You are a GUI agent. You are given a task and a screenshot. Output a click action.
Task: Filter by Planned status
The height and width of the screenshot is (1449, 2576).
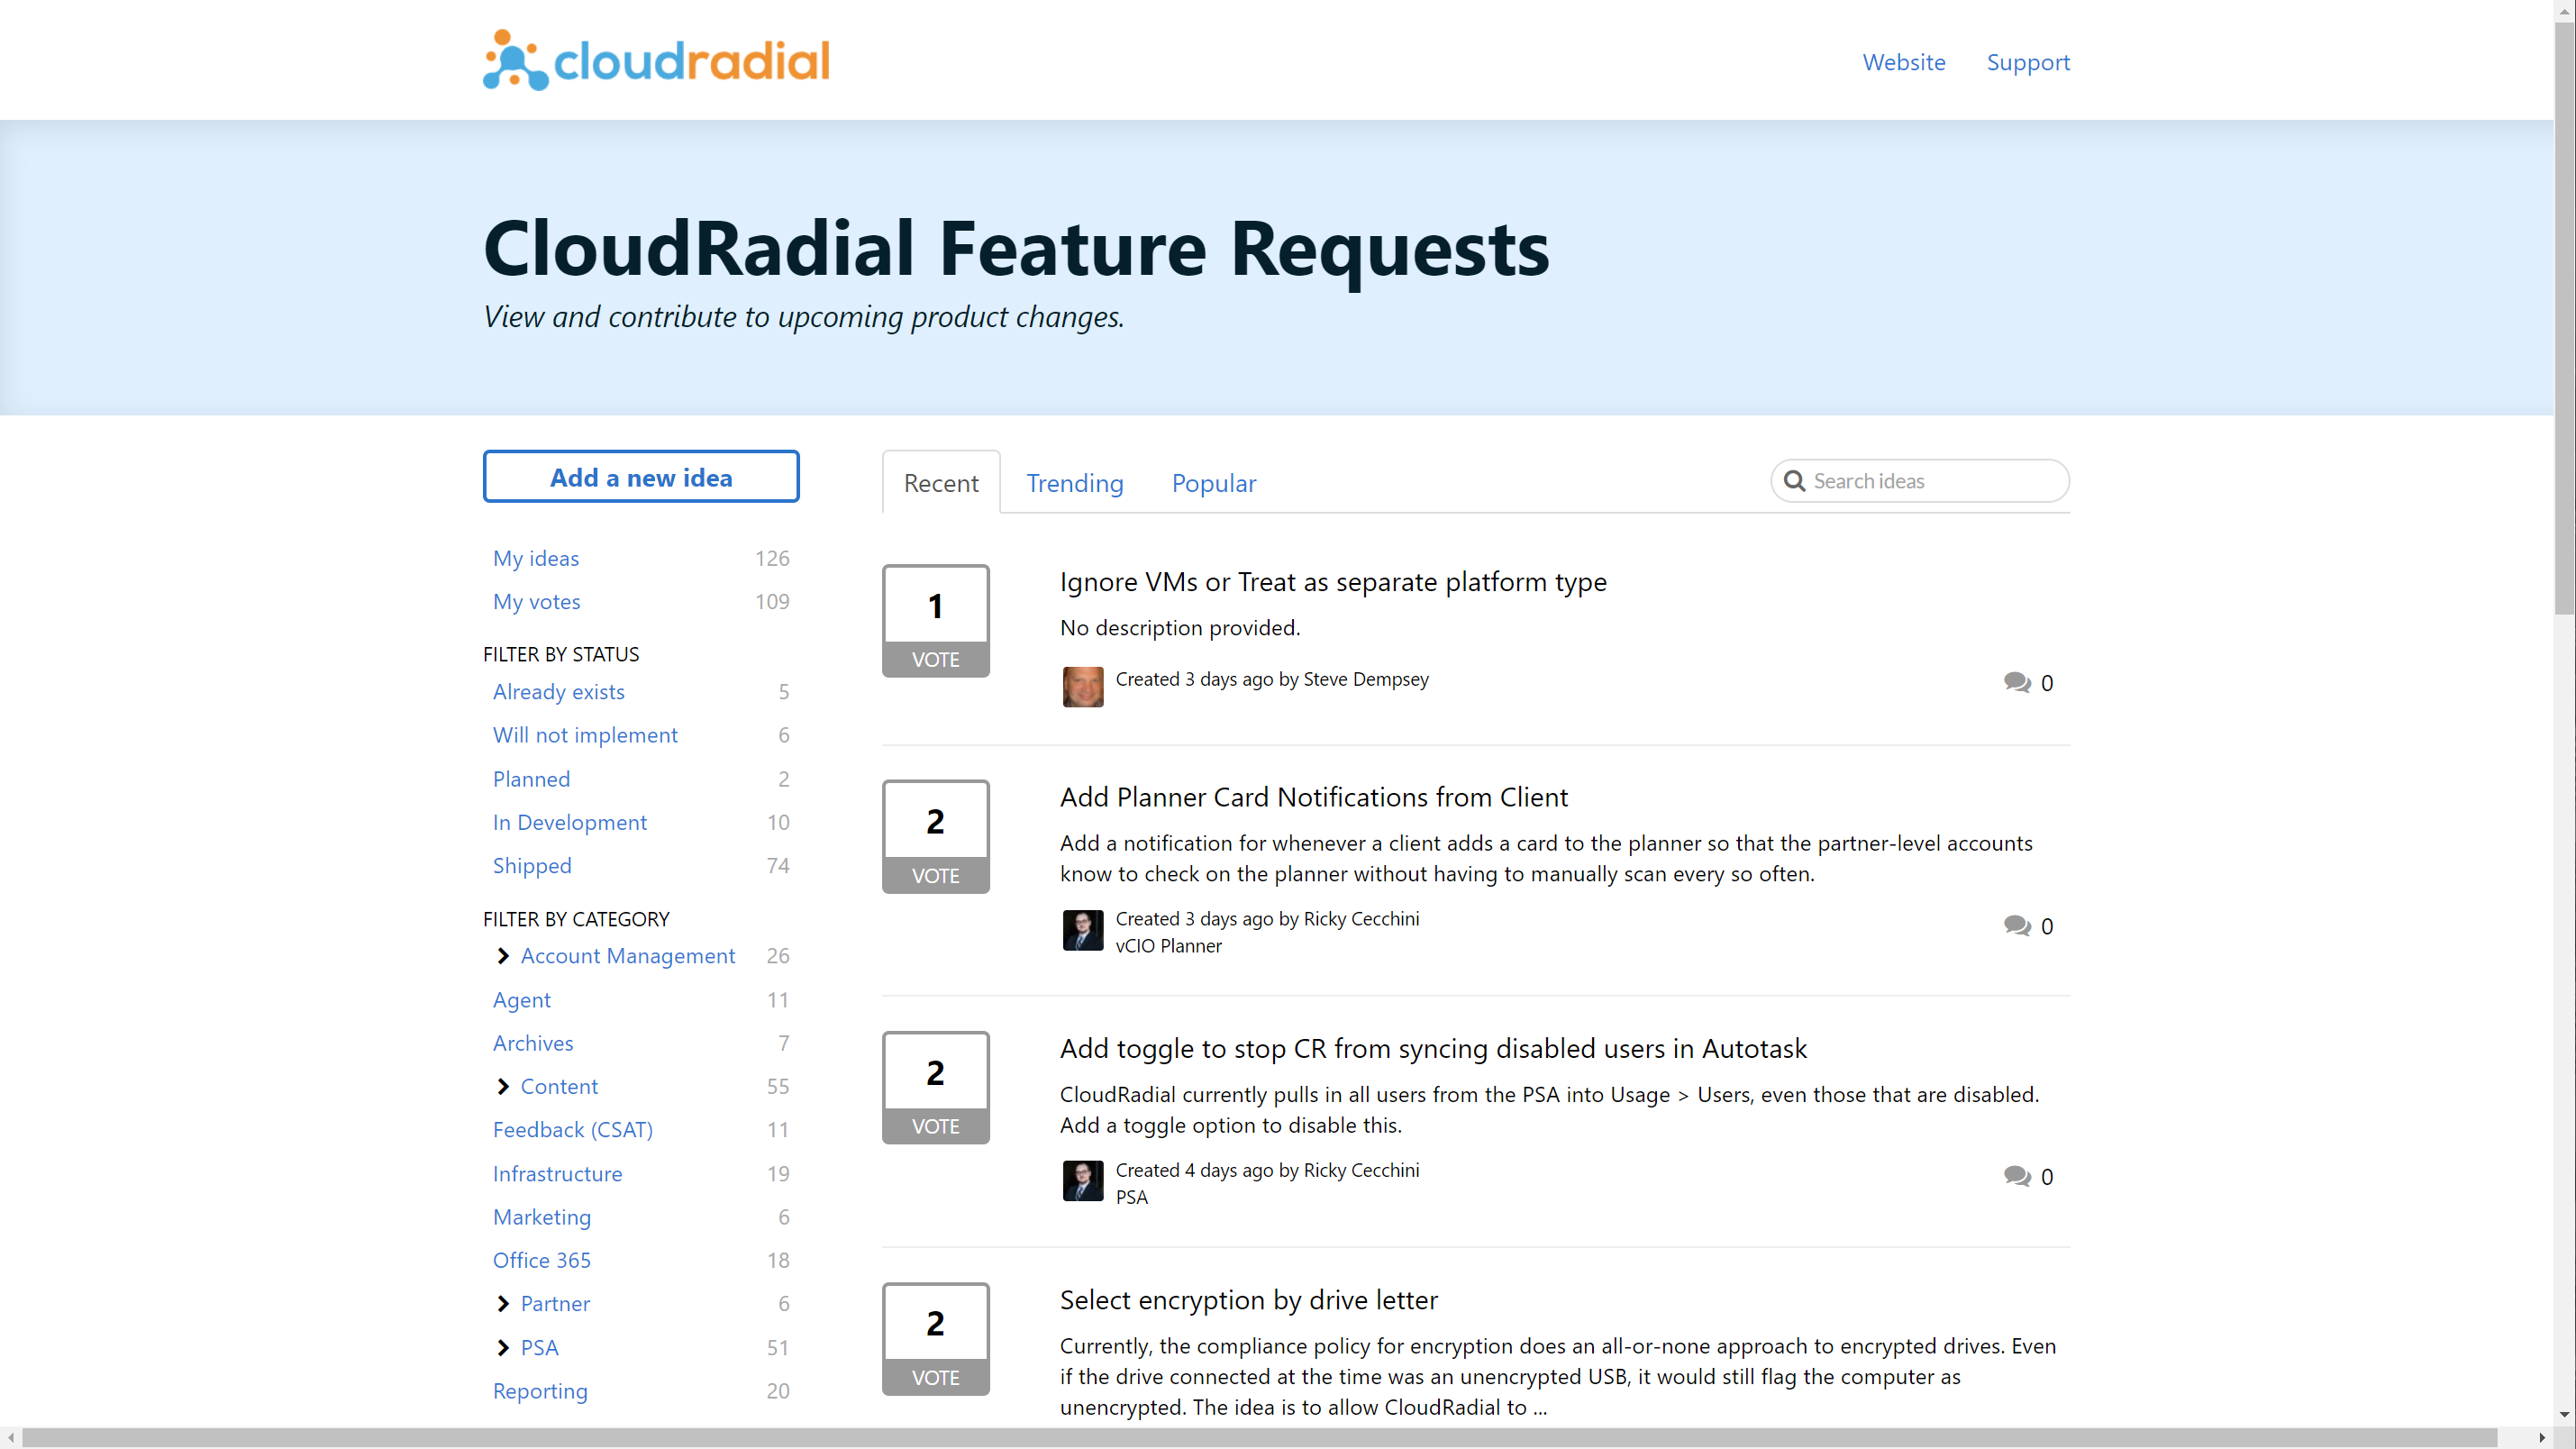coord(531,779)
